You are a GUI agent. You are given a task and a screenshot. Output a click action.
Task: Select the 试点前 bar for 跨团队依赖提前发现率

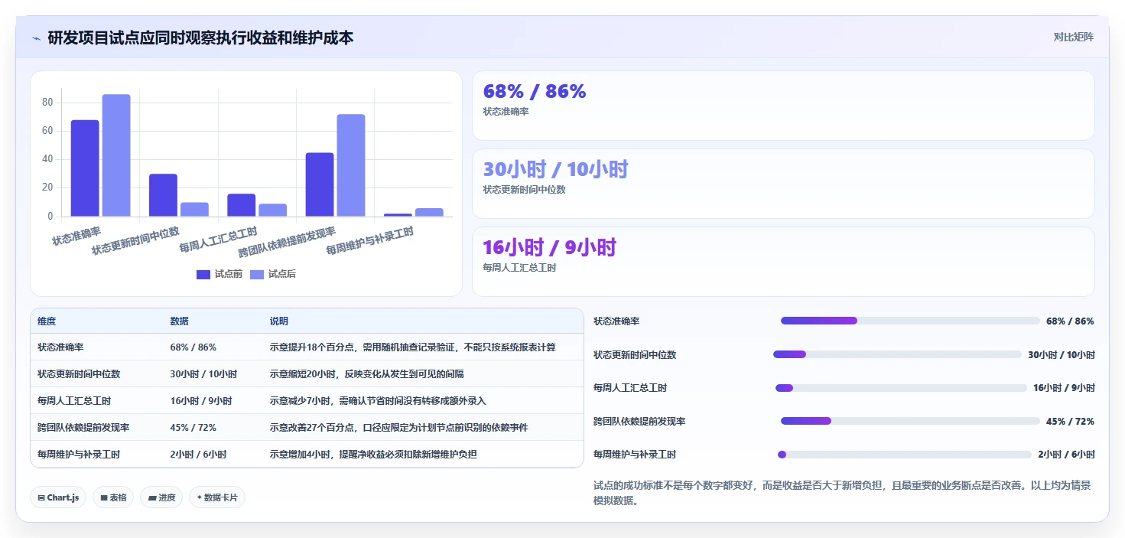pyautogui.click(x=320, y=184)
